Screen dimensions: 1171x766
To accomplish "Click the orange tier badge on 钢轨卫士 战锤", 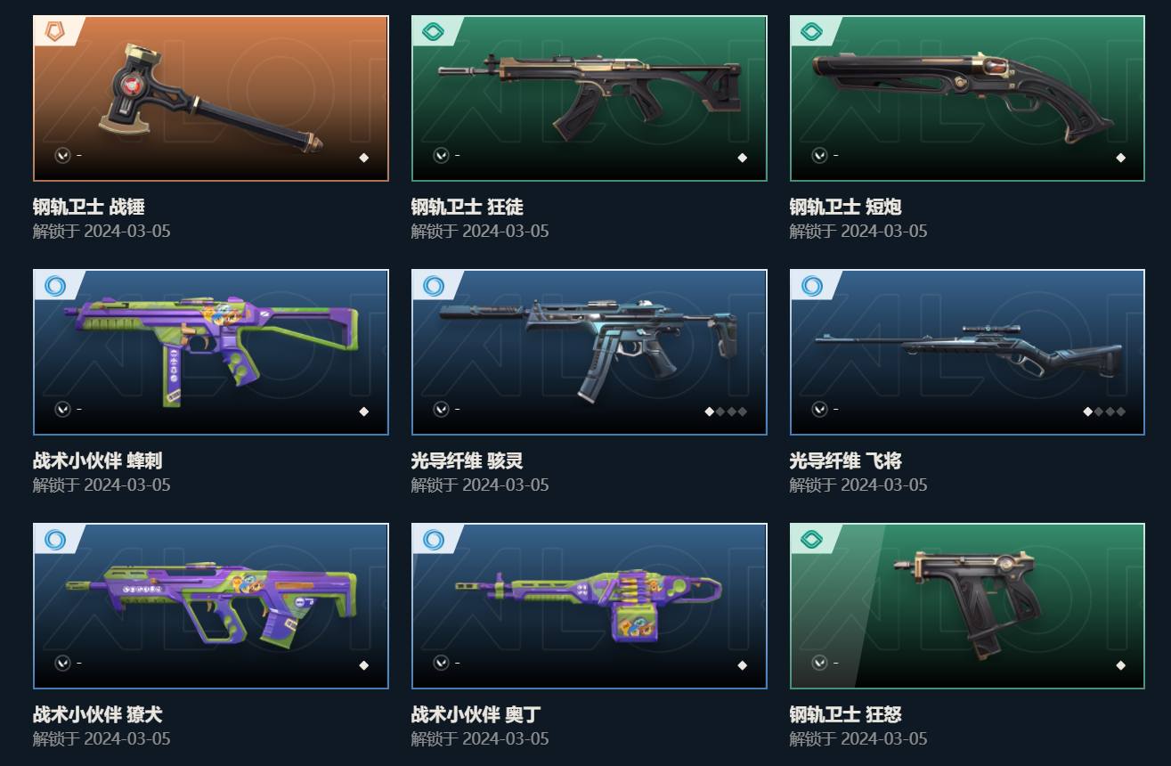I will pos(55,32).
